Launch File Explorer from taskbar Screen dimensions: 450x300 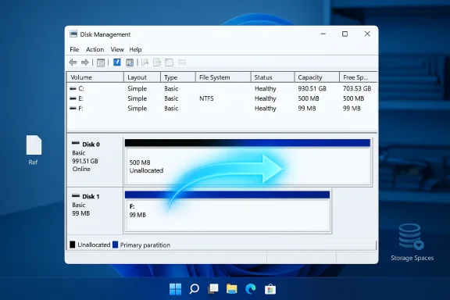coord(231,289)
